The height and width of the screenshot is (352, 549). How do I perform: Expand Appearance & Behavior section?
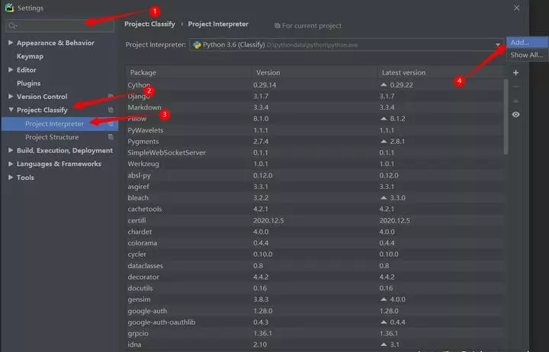[x=11, y=43]
